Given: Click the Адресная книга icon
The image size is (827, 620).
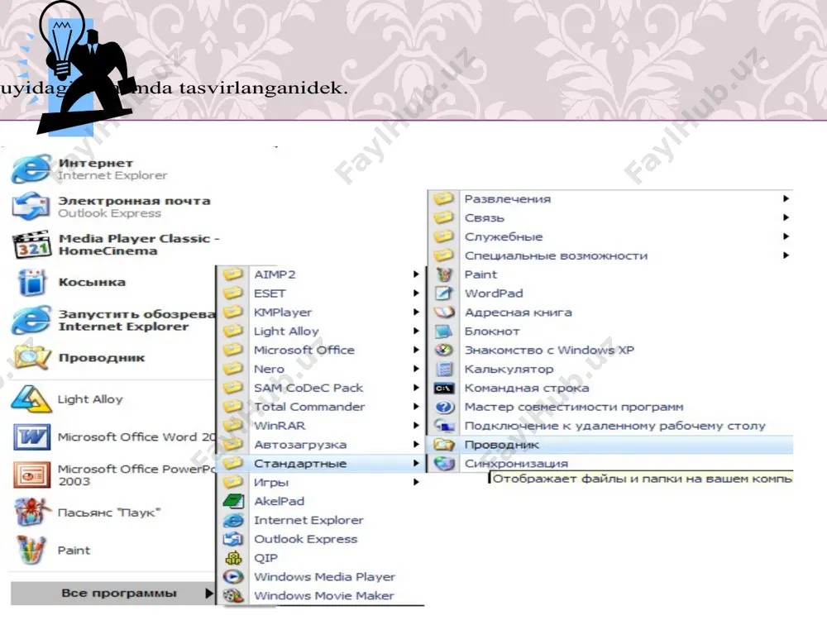Looking at the screenshot, I should 444,312.
